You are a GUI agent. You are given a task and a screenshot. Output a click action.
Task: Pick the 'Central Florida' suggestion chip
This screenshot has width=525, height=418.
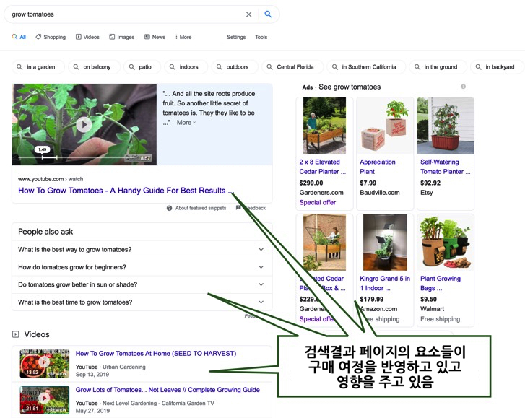tap(292, 67)
